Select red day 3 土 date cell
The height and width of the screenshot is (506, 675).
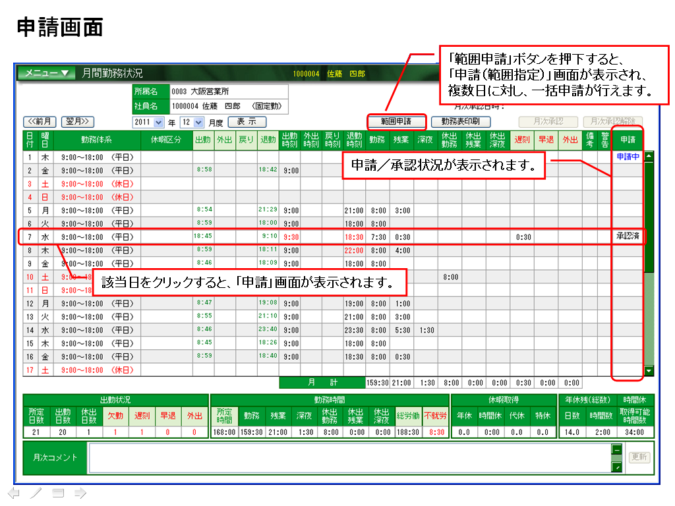[x=30, y=184]
